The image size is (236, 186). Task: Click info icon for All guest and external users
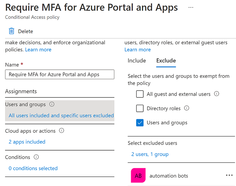217,94
